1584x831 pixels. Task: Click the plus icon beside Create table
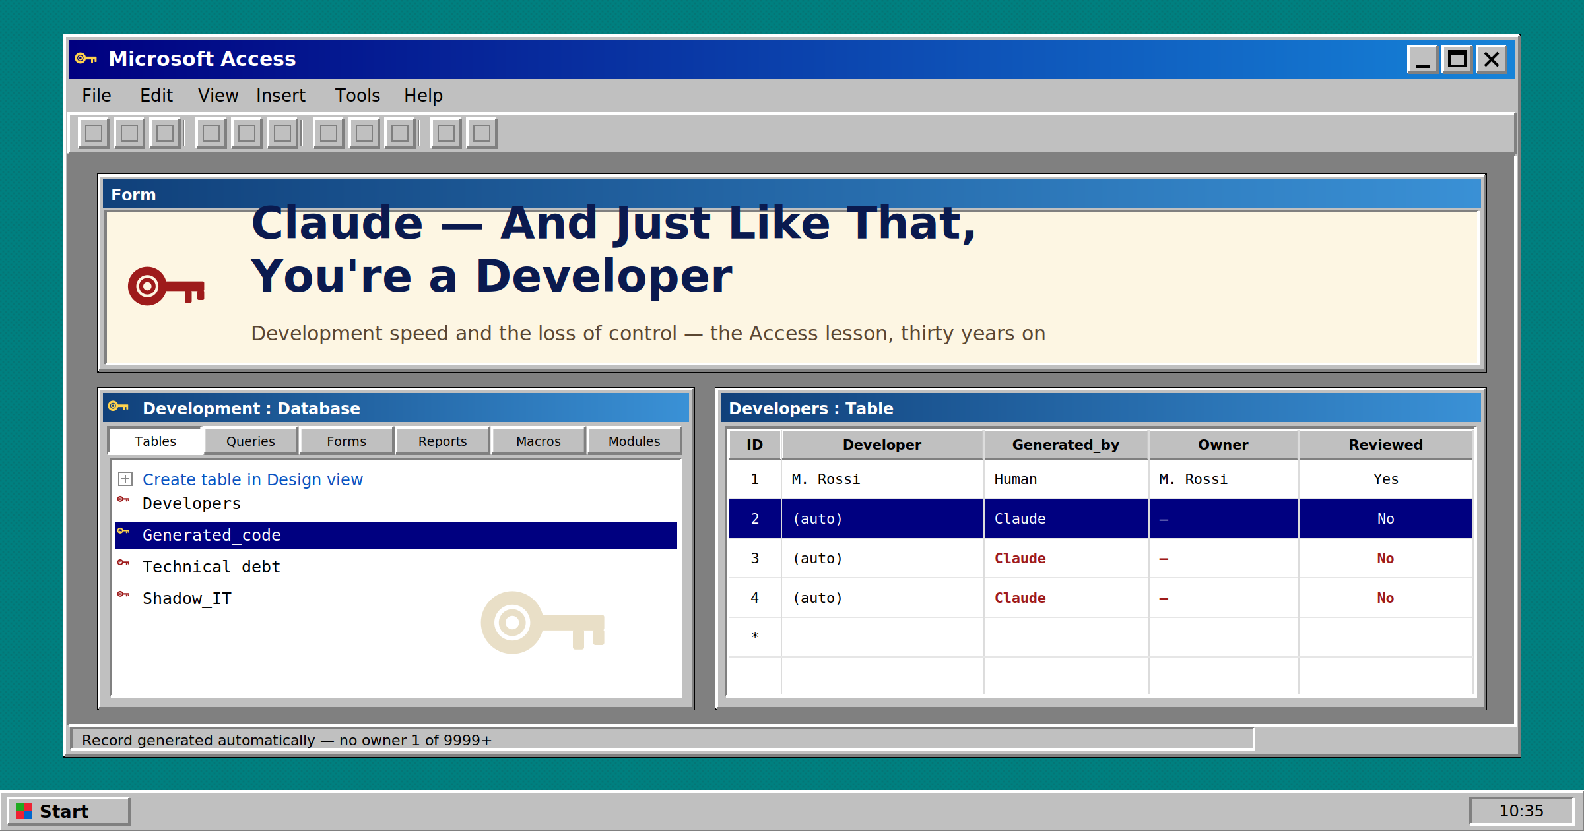(x=125, y=479)
